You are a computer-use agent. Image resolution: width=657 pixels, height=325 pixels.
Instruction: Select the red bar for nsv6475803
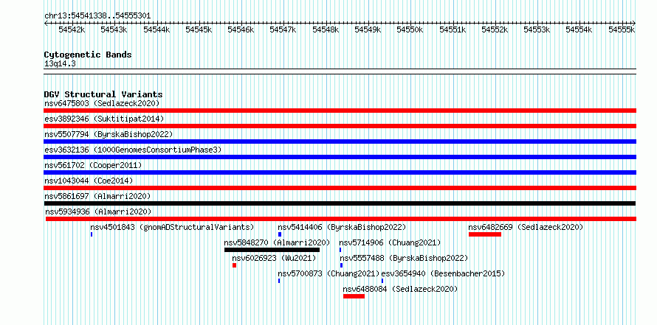coord(340,111)
